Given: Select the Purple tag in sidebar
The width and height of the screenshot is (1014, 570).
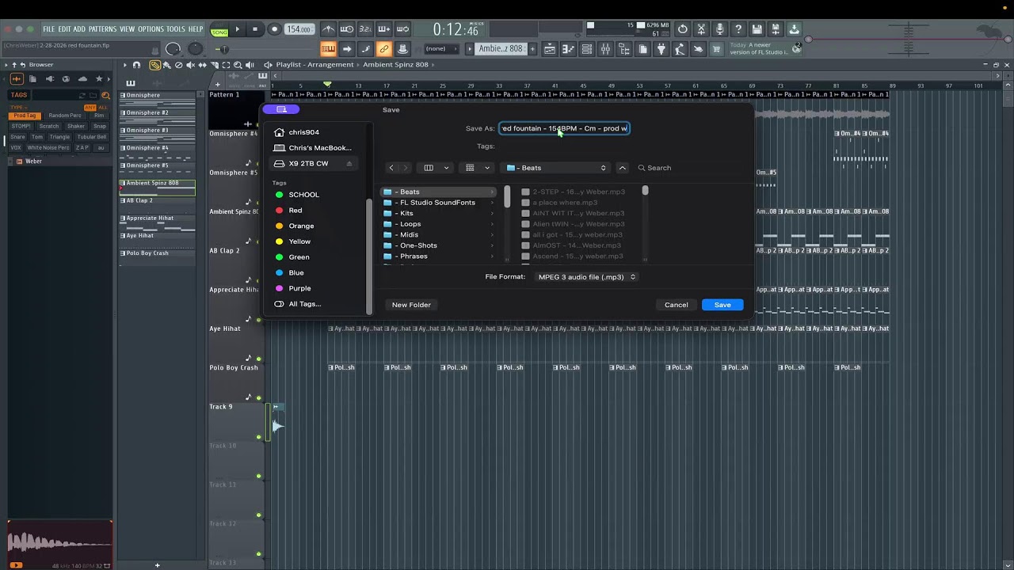Looking at the screenshot, I should [299, 288].
